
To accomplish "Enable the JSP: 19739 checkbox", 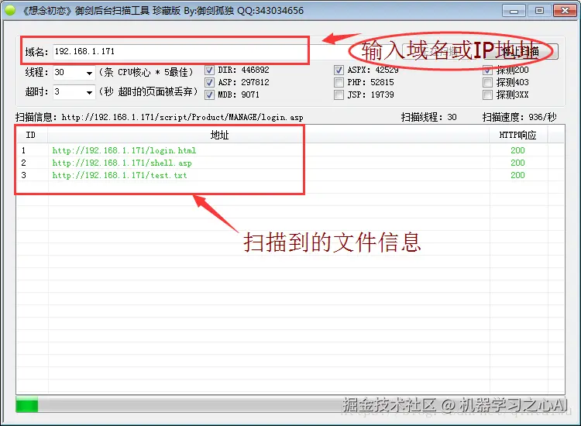I will (339, 94).
